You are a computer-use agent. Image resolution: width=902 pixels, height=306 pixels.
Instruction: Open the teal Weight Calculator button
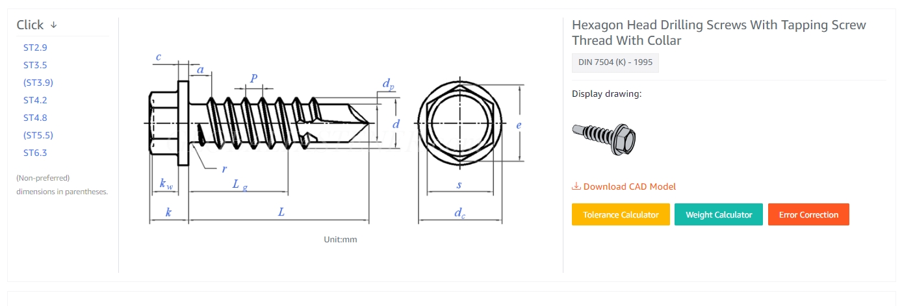point(719,215)
